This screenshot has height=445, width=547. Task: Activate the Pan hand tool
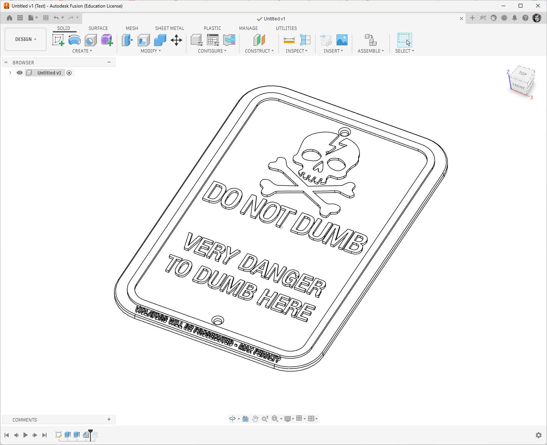tap(256, 419)
